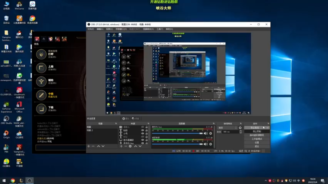Open source 属性 above the docks
328x184 pixels.
[126, 119]
